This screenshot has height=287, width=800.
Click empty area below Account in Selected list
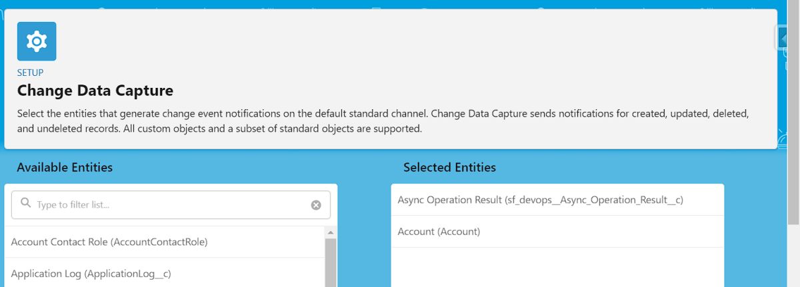[x=557, y=267]
